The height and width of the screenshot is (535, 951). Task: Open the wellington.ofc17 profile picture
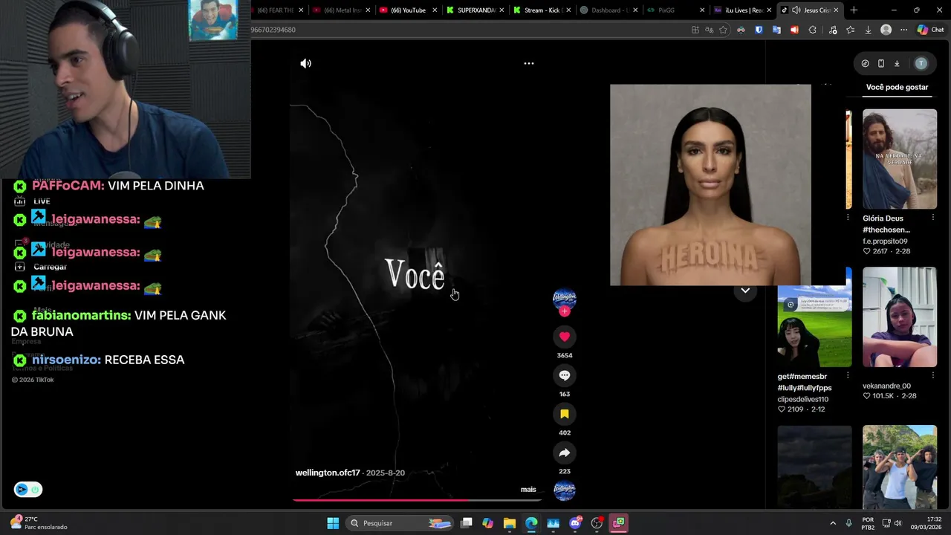565,298
